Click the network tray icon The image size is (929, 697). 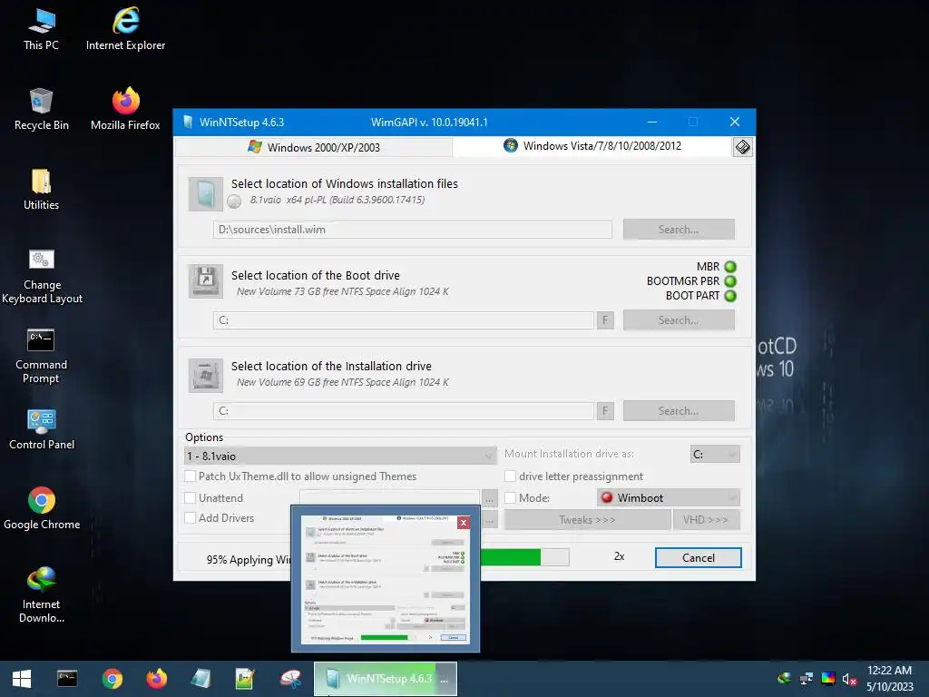[807, 679]
